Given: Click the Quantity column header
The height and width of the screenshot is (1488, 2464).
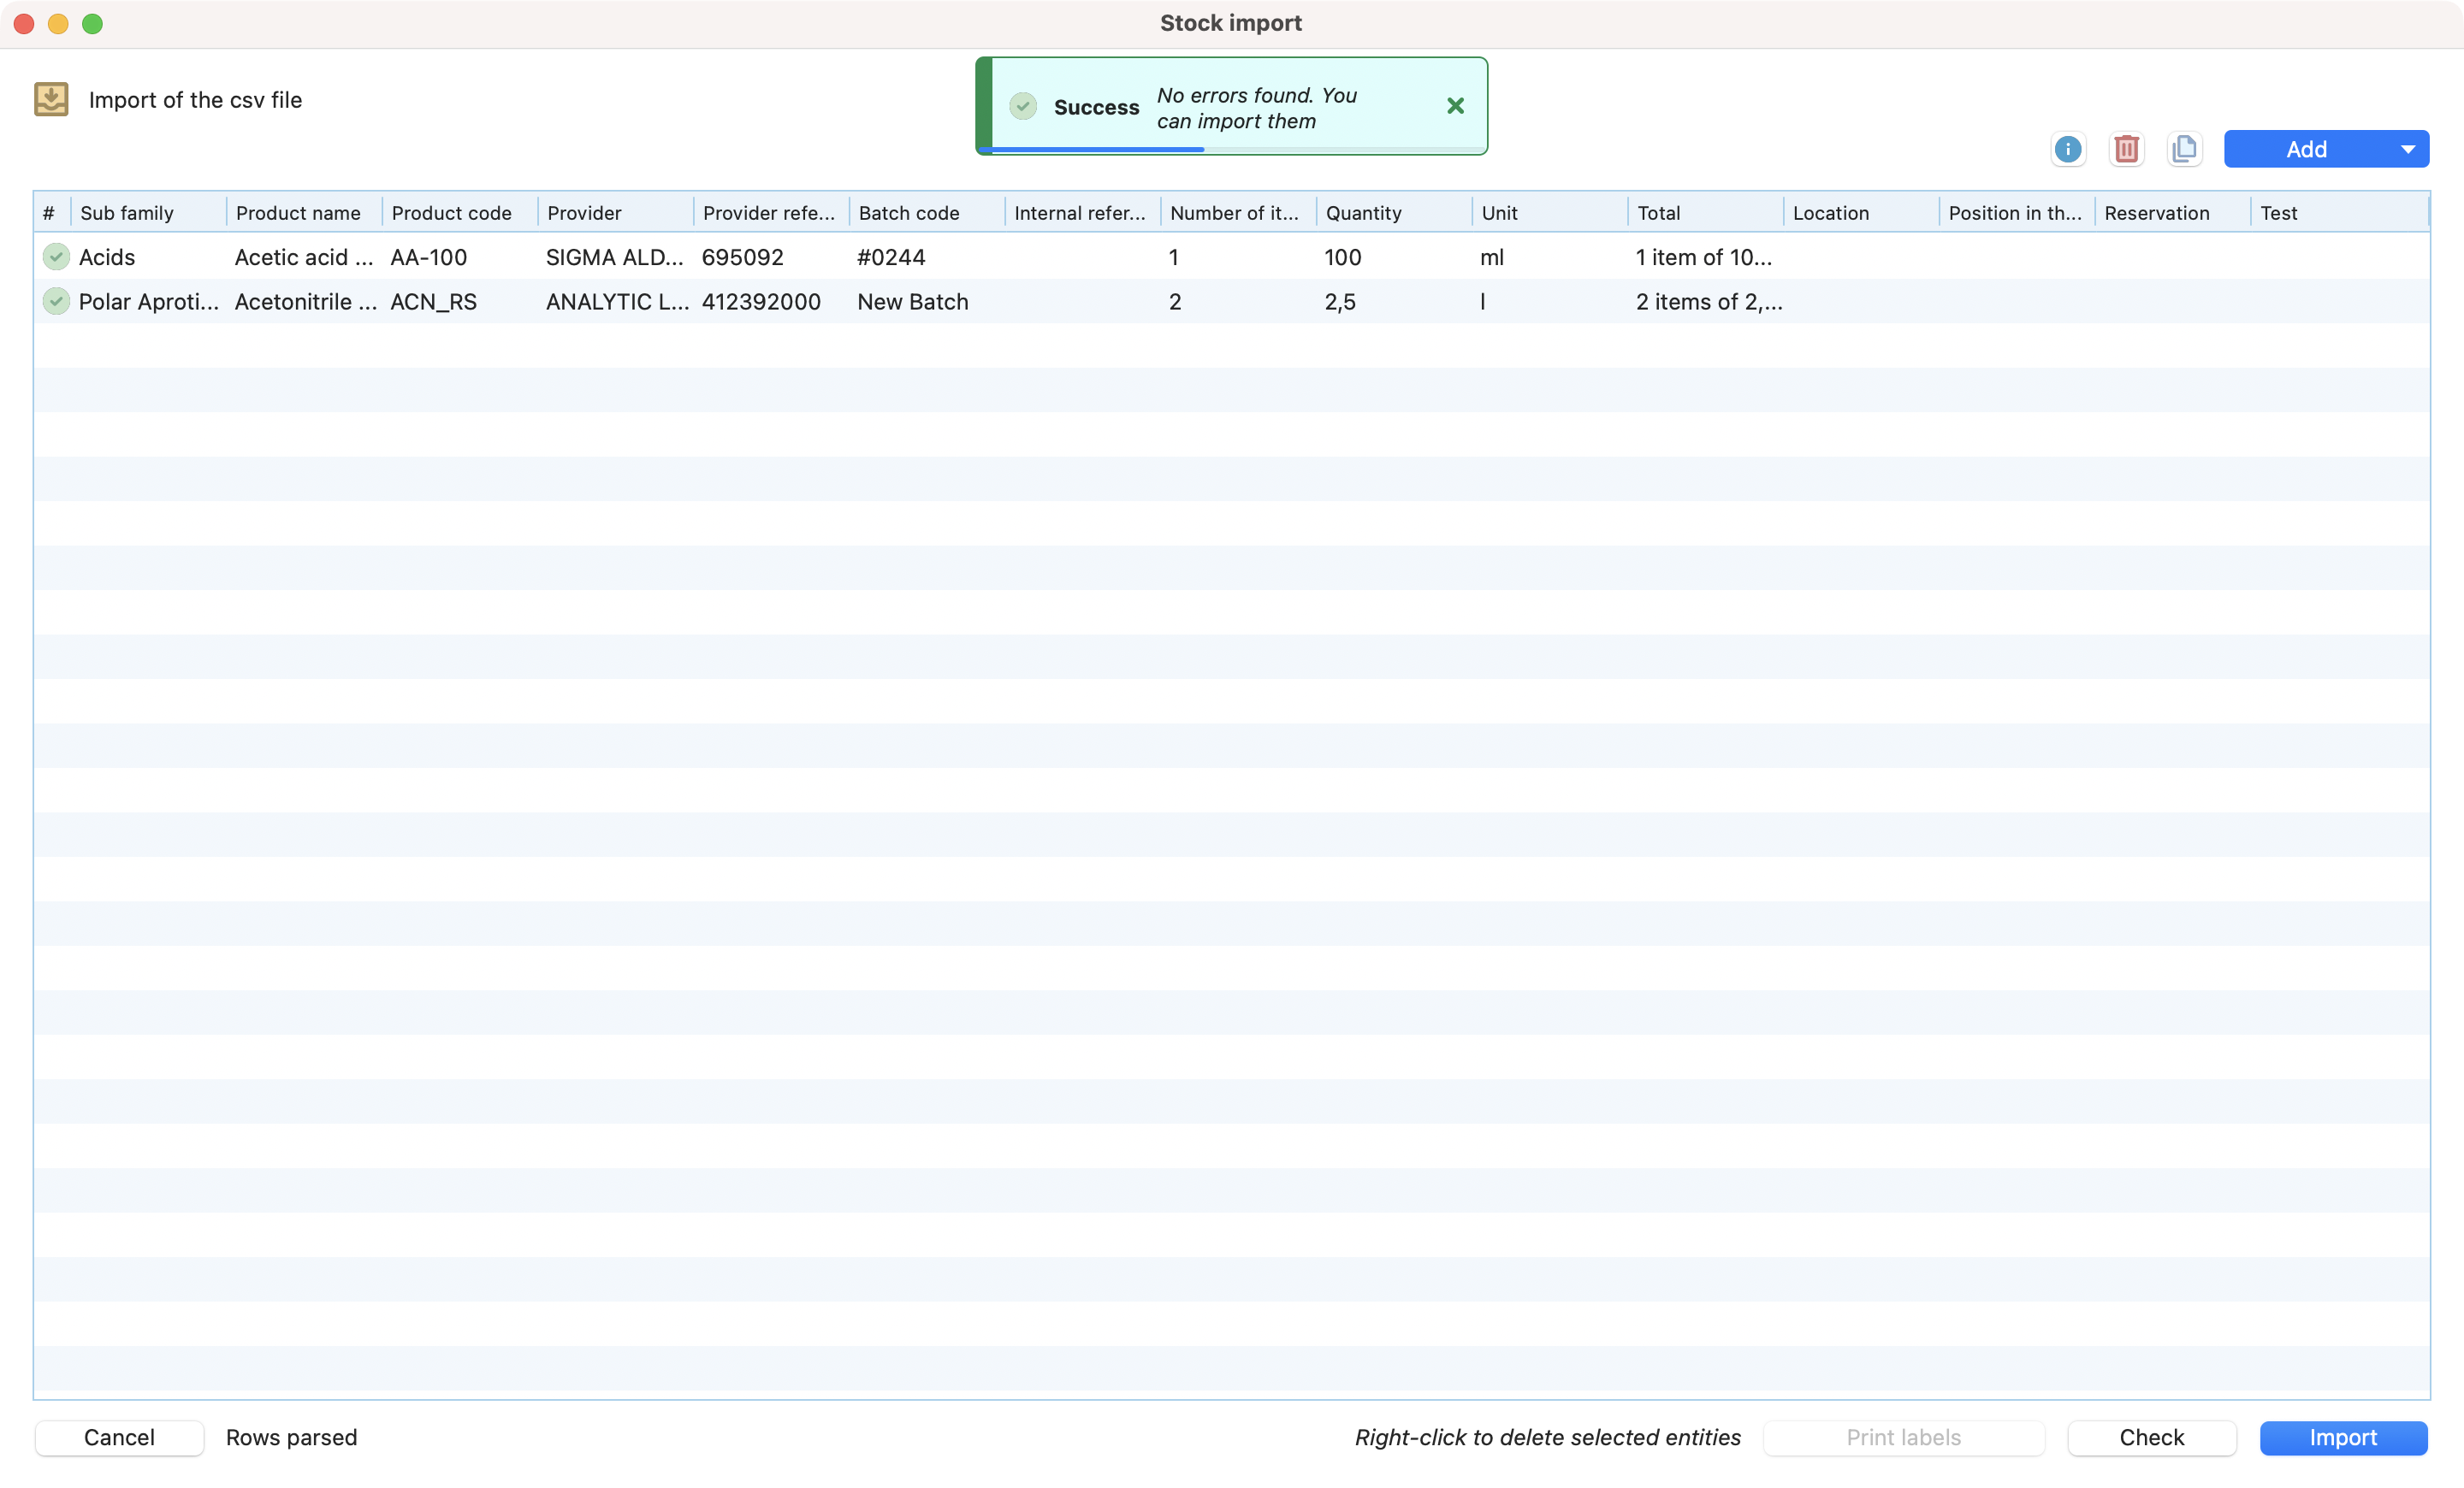Looking at the screenshot, I should [x=1363, y=213].
